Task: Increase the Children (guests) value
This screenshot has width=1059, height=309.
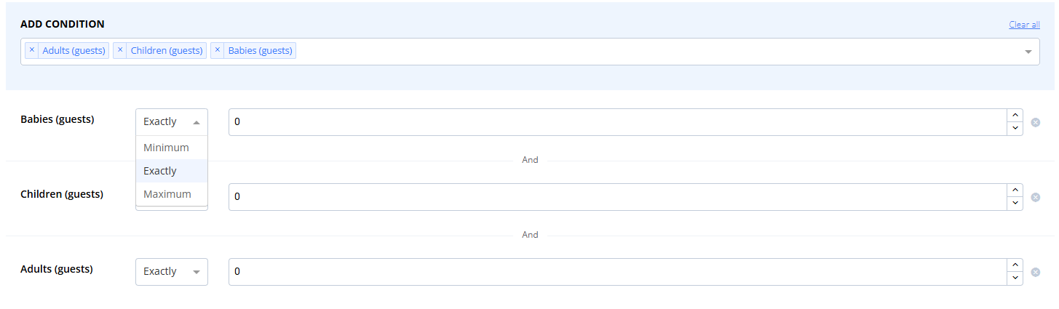Action: coord(1015,190)
